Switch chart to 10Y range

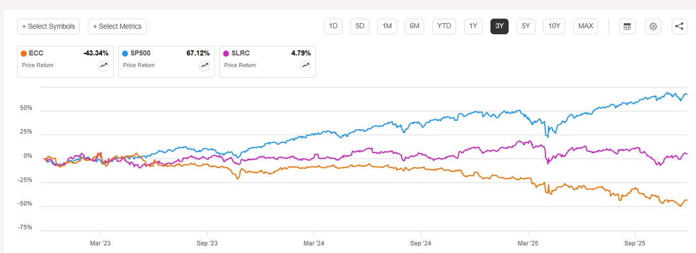[554, 26]
